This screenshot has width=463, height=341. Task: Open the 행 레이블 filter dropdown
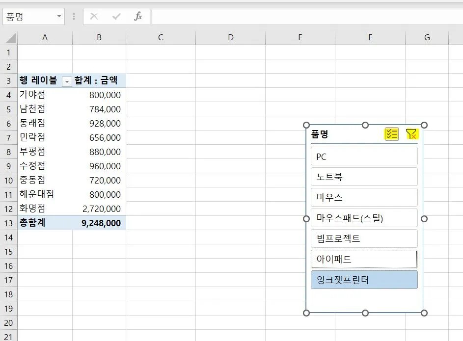(67, 81)
